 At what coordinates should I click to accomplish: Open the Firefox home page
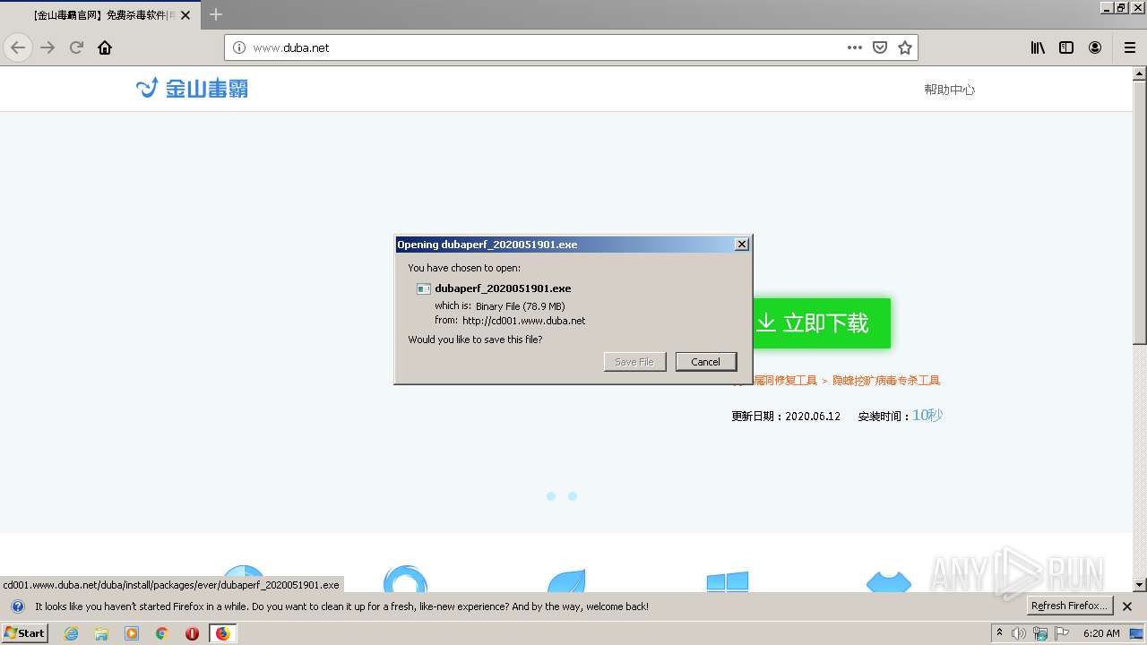(x=105, y=47)
